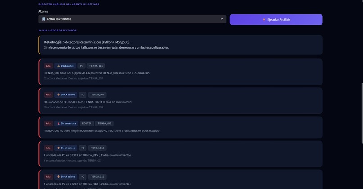
Task: Click '6 activos afectados' destination line
Action: click(x=73, y=161)
